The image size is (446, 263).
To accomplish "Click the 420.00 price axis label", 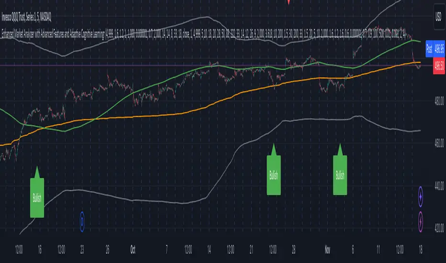I will pyautogui.click(x=439, y=228).
